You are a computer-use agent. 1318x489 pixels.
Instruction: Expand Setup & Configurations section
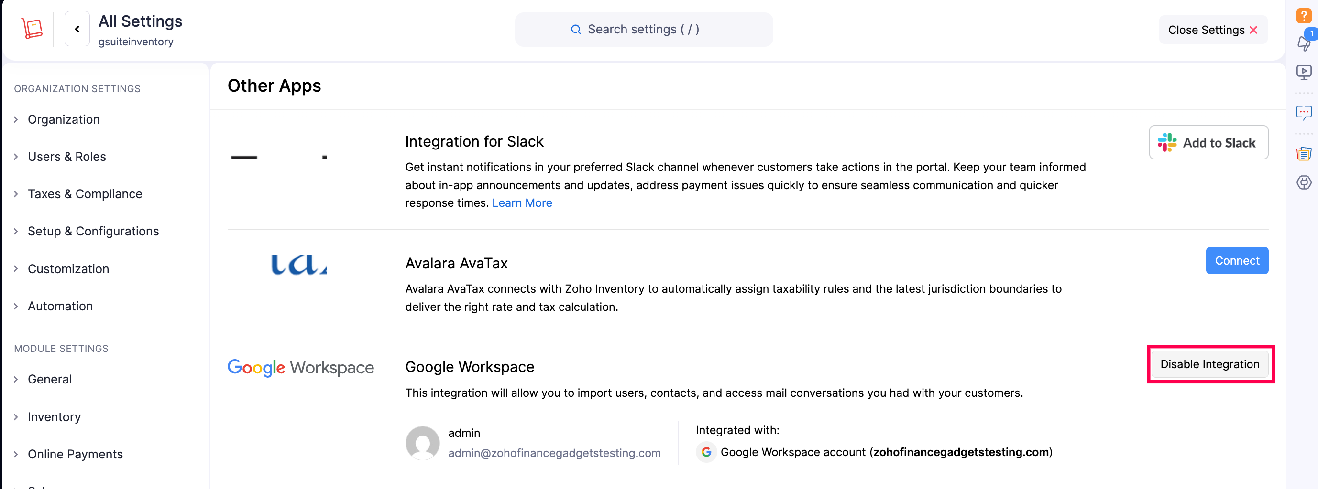point(93,232)
